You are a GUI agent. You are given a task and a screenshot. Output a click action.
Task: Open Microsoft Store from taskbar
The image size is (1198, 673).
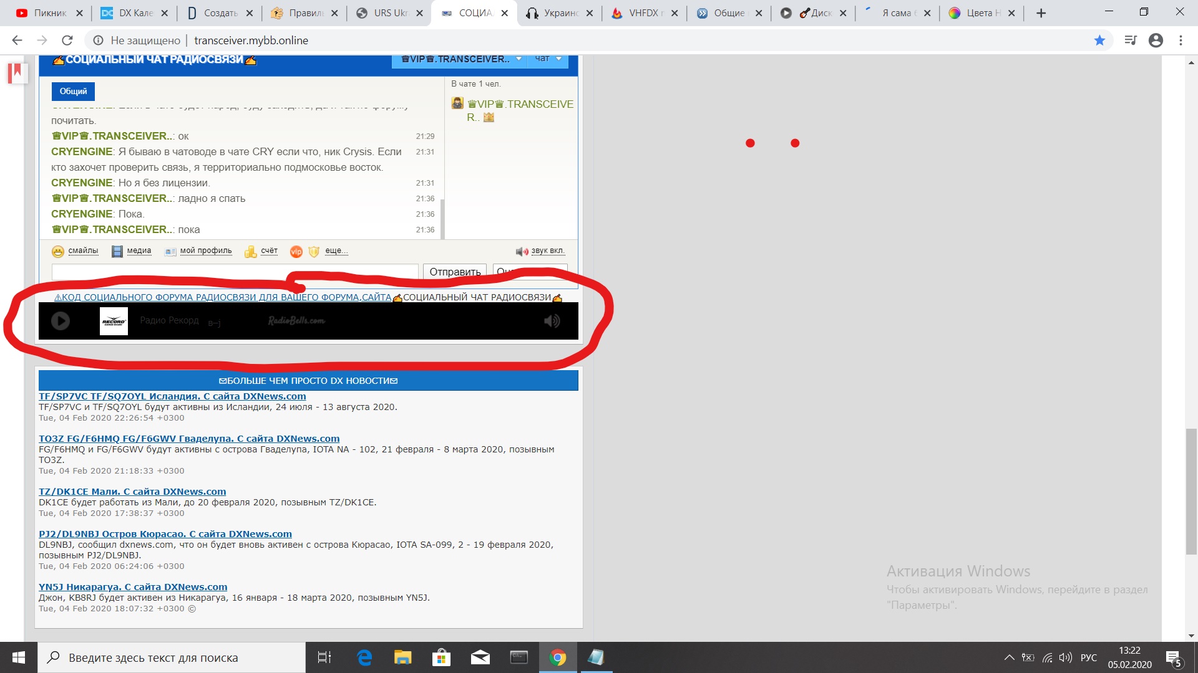coord(441,657)
